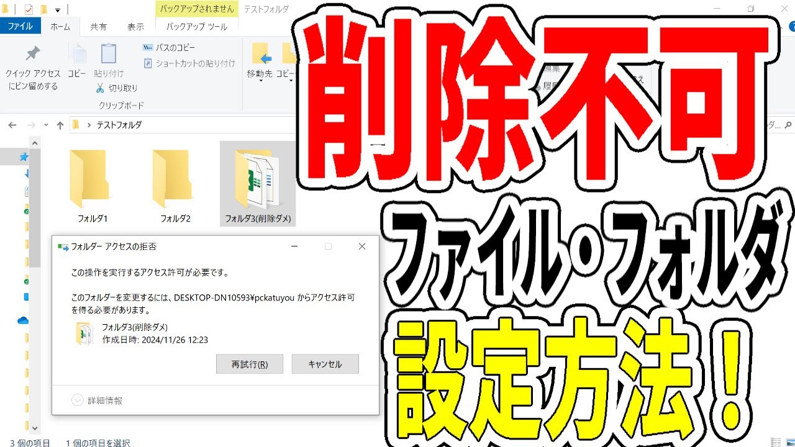The height and width of the screenshot is (447, 795).
Task: Select the Home (ホーム) ribbon tab
Action: point(60,27)
